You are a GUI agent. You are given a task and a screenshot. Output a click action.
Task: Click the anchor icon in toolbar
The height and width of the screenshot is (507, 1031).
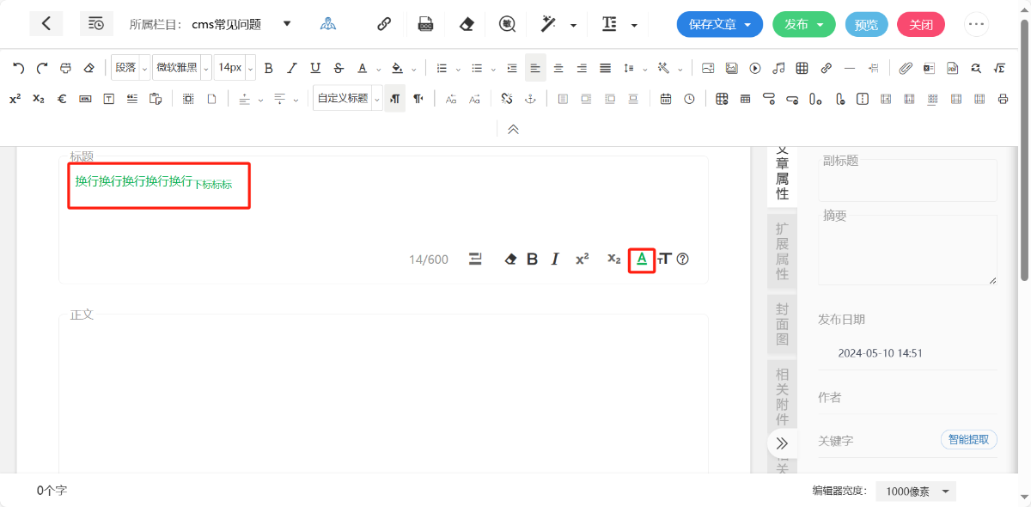(x=530, y=99)
